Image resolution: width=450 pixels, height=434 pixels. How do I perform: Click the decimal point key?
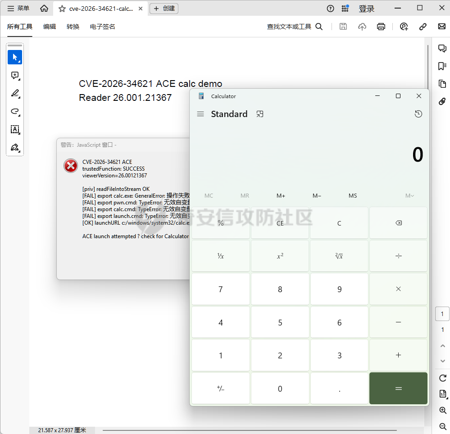point(339,389)
